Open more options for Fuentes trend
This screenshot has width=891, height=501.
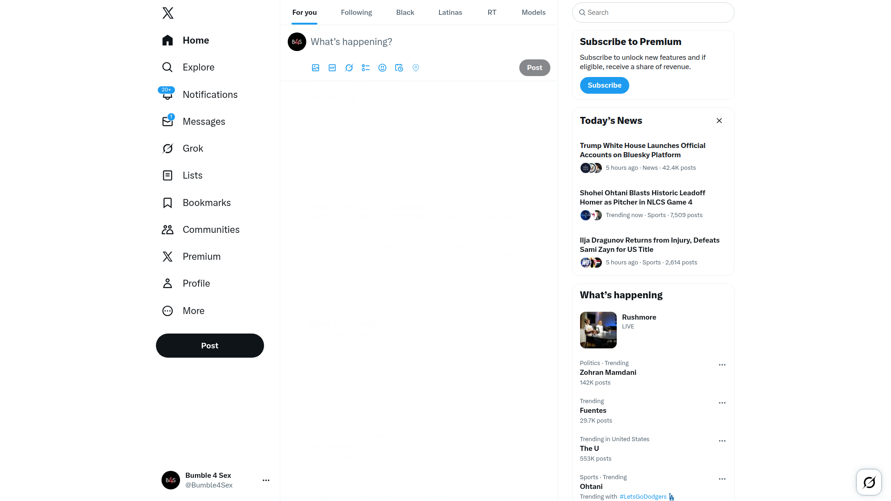pyautogui.click(x=722, y=403)
